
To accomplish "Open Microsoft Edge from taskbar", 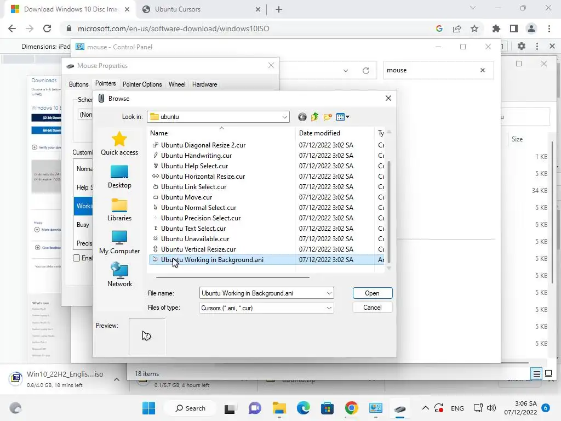I will (303, 408).
